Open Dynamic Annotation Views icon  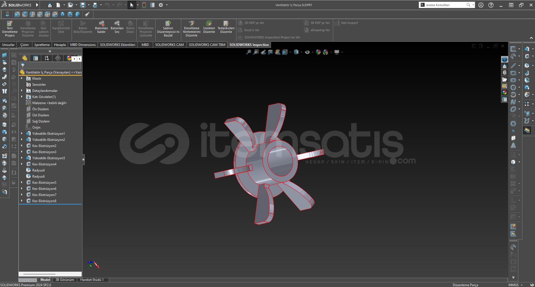[278, 52]
